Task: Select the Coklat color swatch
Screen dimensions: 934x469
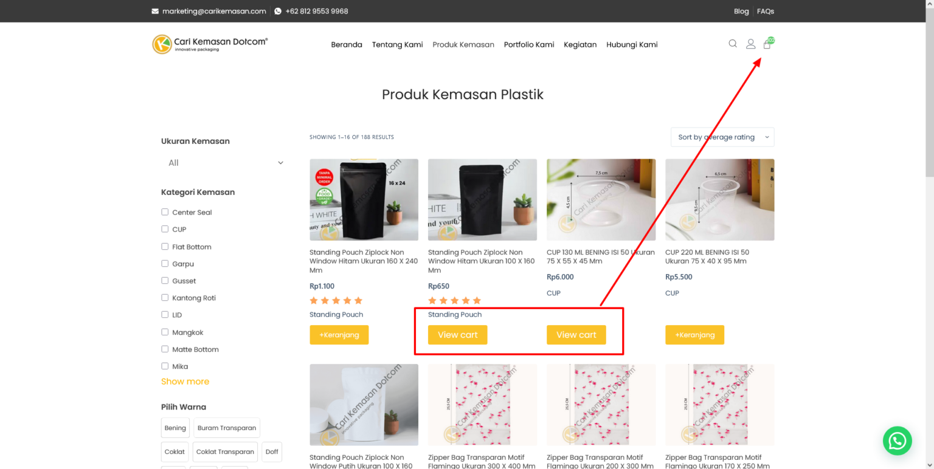Action: [175, 452]
